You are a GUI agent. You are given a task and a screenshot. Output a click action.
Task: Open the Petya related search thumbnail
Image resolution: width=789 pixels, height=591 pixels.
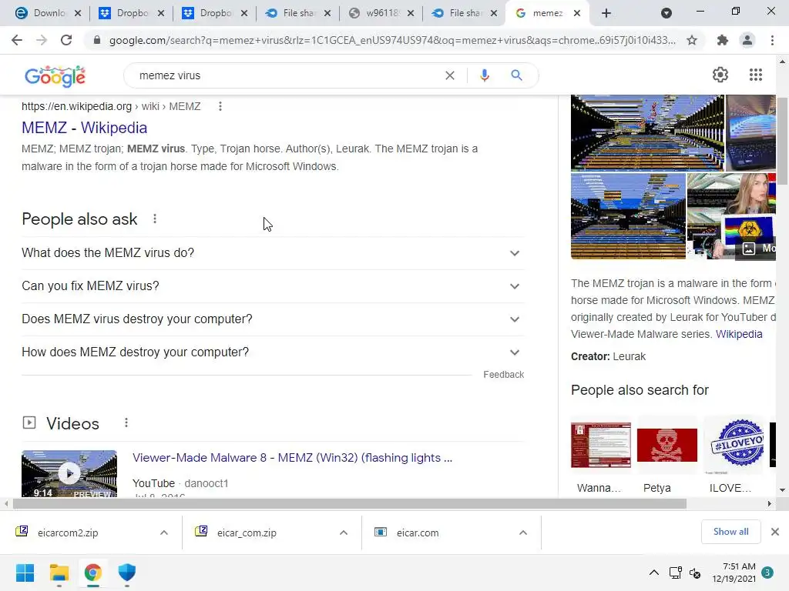click(667, 446)
